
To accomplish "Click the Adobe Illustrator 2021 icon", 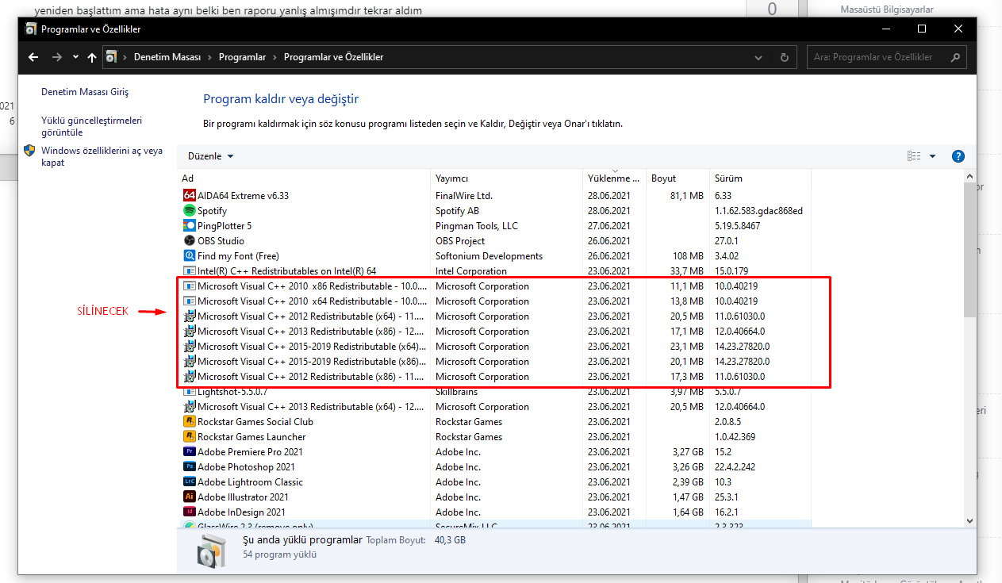I will click(x=190, y=497).
